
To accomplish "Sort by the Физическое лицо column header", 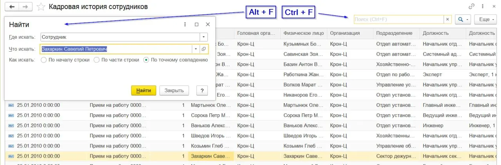I will [303, 33].
